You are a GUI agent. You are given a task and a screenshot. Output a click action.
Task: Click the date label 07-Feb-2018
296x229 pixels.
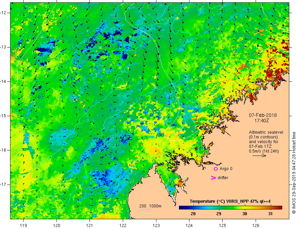263,115
